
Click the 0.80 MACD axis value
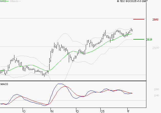coord(157,89)
